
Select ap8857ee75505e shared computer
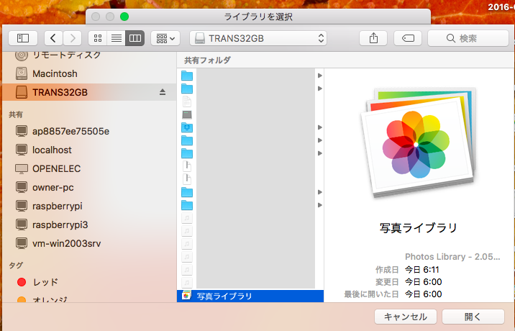(x=89, y=131)
